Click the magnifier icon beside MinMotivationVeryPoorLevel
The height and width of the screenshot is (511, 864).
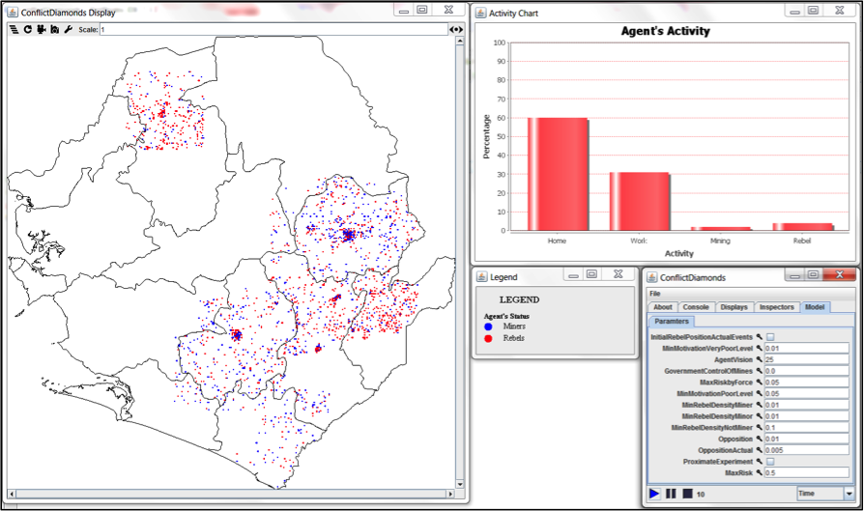click(x=759, y=349)
